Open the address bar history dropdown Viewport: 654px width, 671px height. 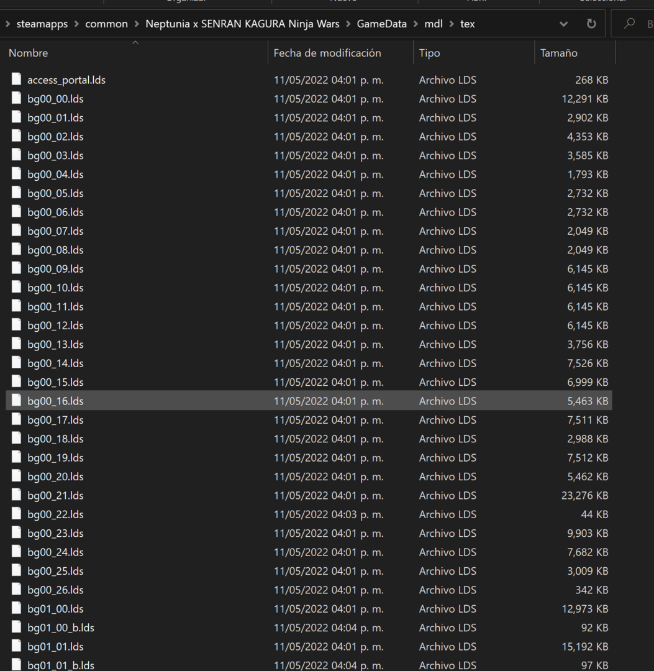pos(564,24)
